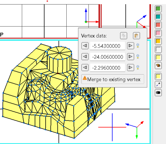Increase X value with right arrow

coord(130,46)
